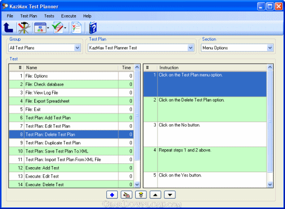Image resolution: width=285 pixels, height=209 pixels.
Task: Click the Name column header
Action: click(71, 68)
